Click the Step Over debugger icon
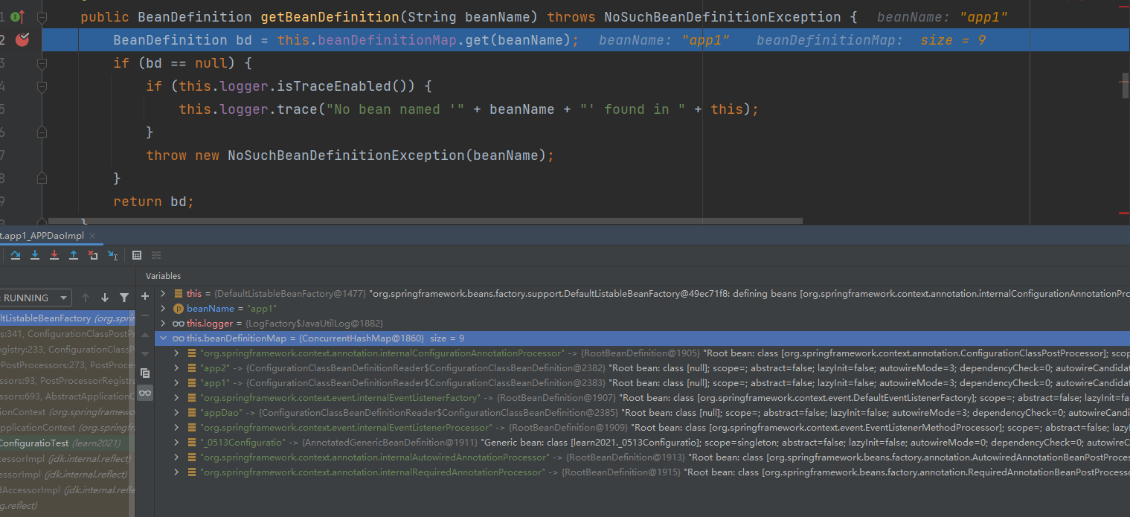Viewport: 1130px width, 517px height. [16, 255]
